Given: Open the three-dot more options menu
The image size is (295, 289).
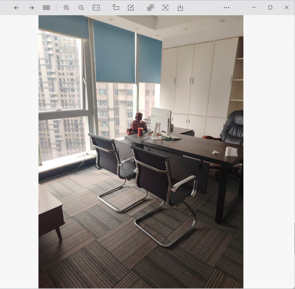Looking at the screenshot, I should pos(226,8).
